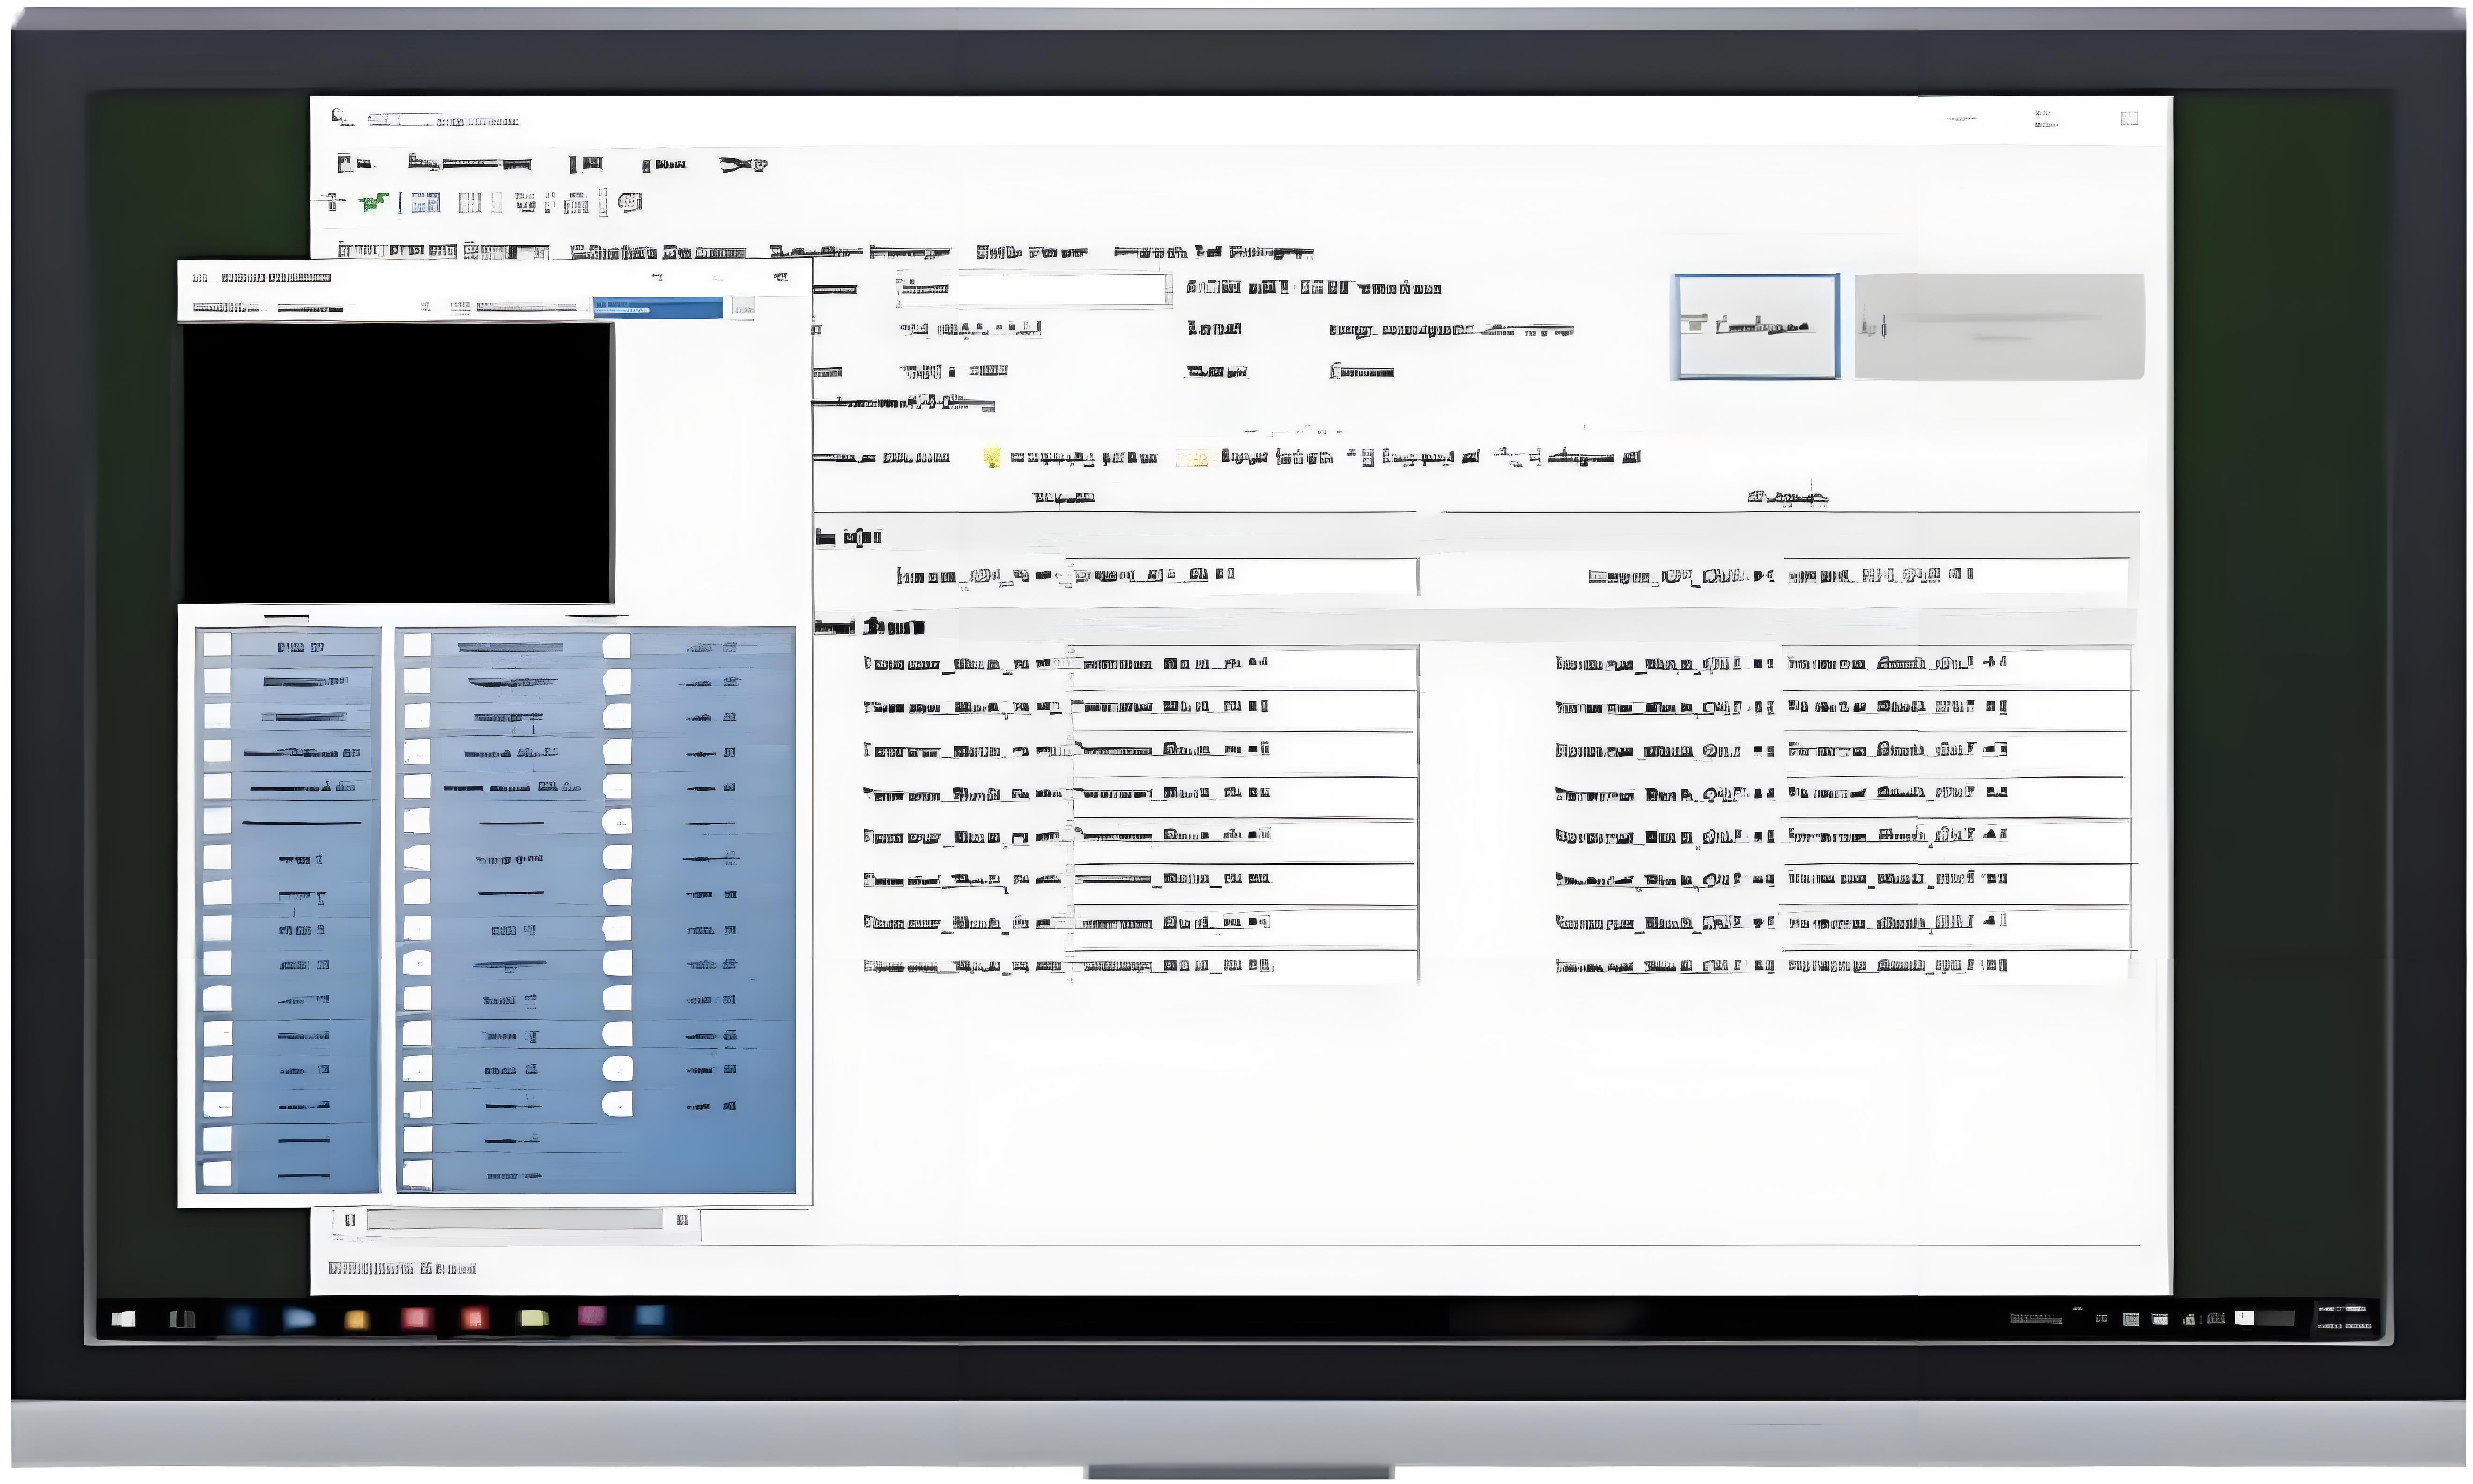Launch the magenta taskbar app icon
2473x1484 pixels.
coord(592,1316)
